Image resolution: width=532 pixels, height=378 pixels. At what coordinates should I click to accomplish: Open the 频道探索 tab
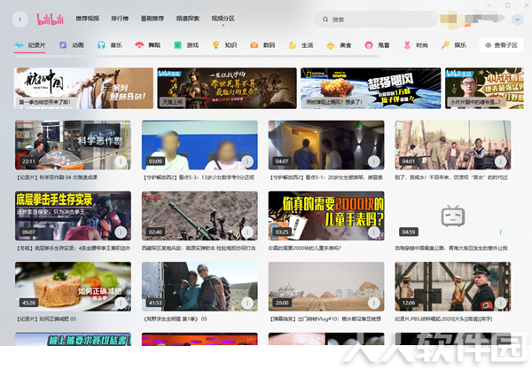point(188,19)
